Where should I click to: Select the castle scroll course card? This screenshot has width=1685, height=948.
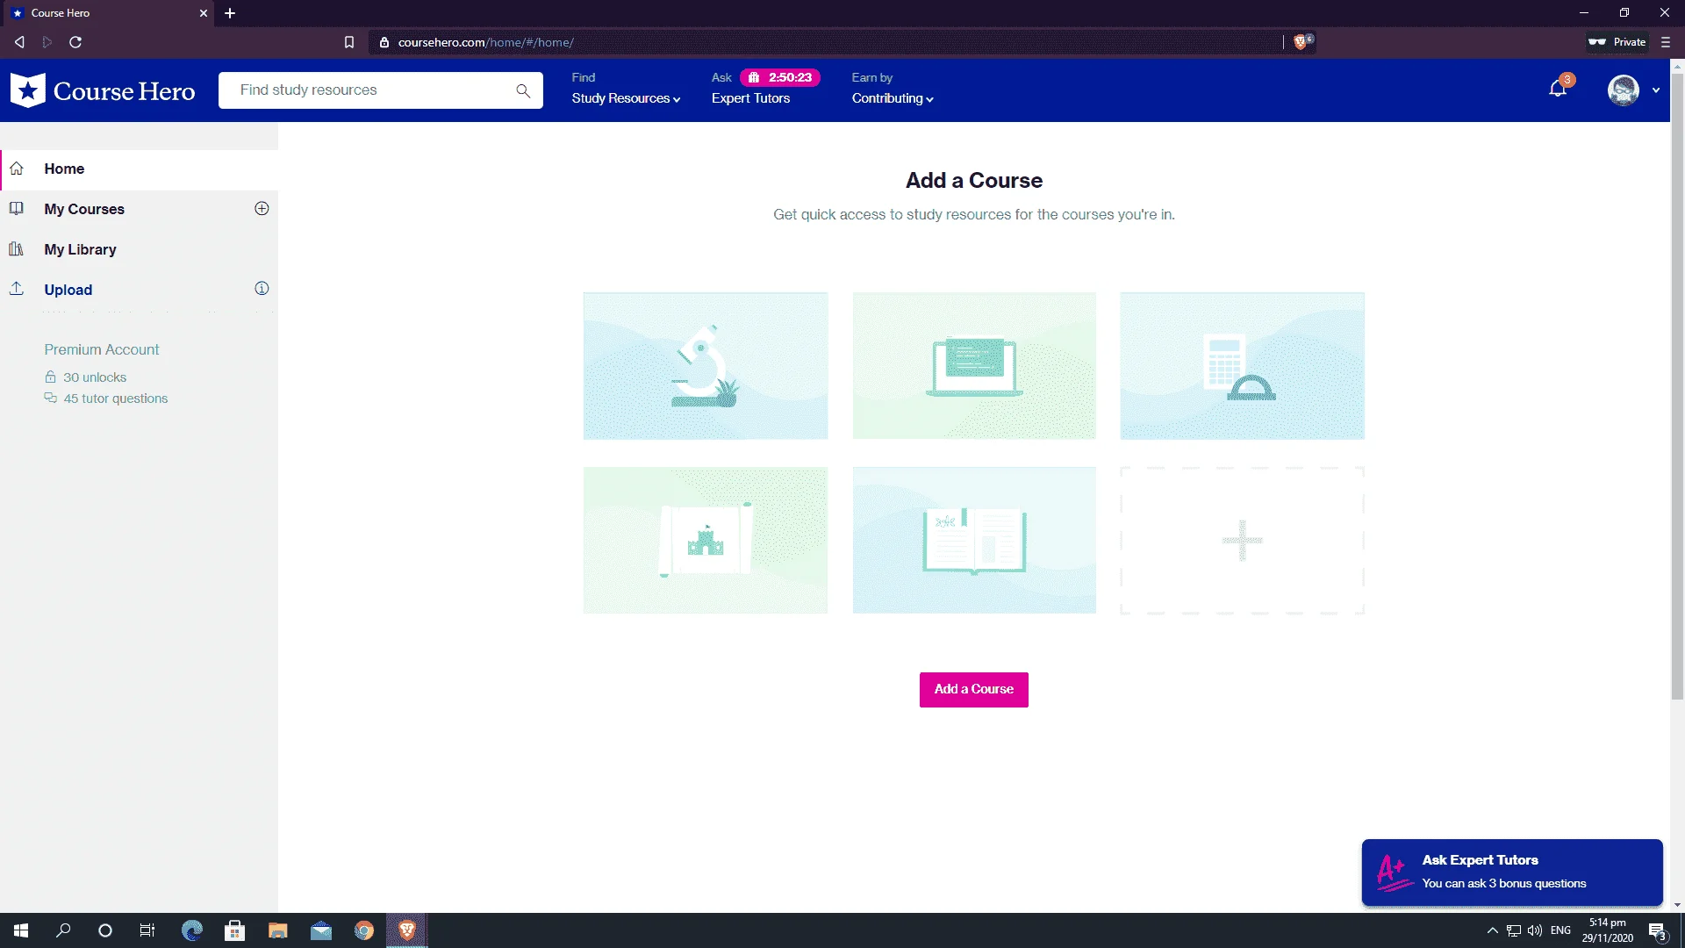point(706,540)
